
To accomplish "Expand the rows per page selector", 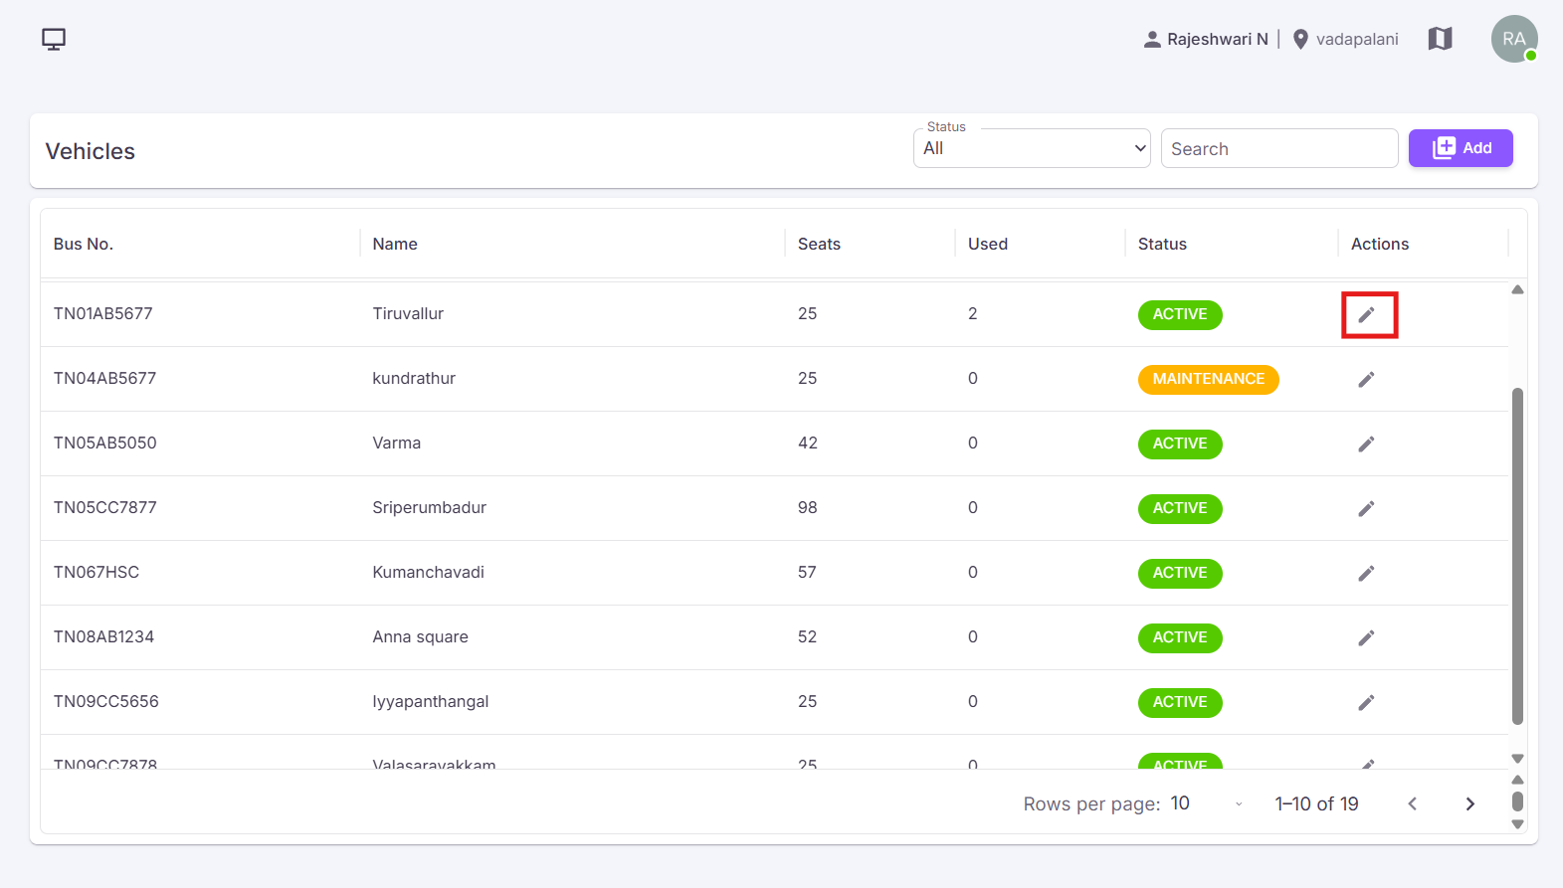I will 1207,803.
